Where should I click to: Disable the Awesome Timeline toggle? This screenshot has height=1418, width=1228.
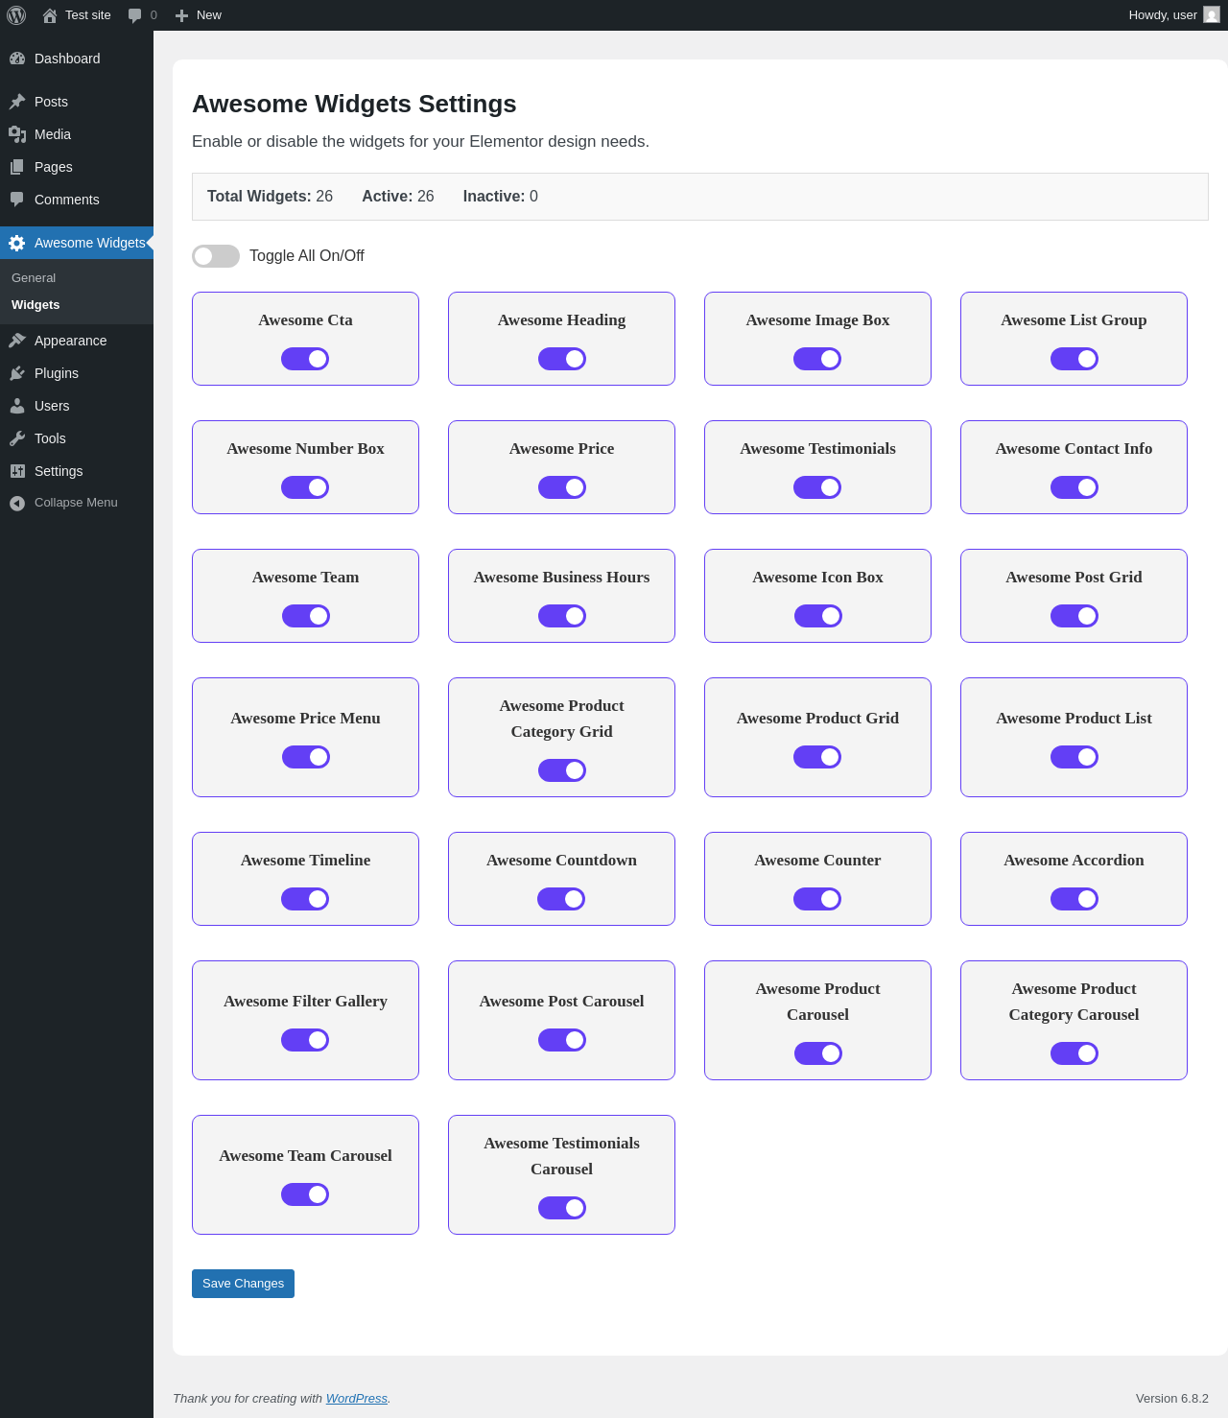pos(305,899)
